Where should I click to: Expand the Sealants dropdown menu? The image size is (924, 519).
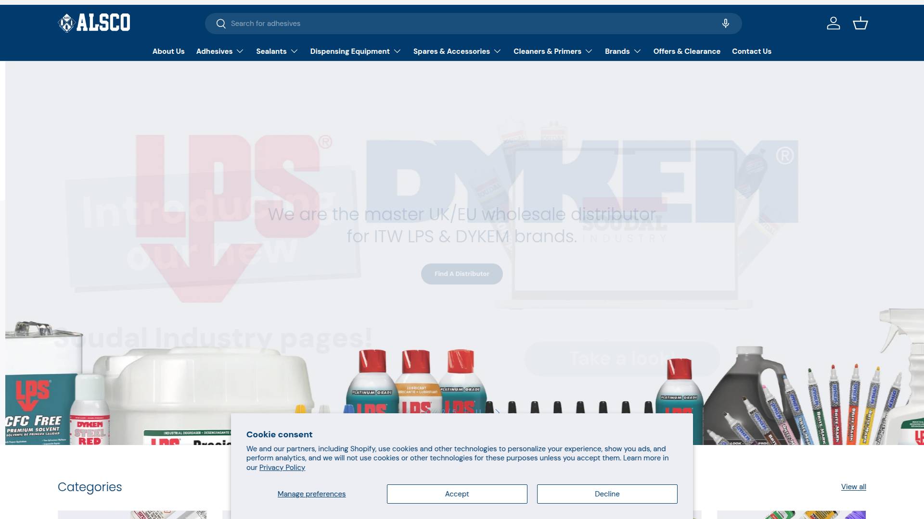pos(277,51)
